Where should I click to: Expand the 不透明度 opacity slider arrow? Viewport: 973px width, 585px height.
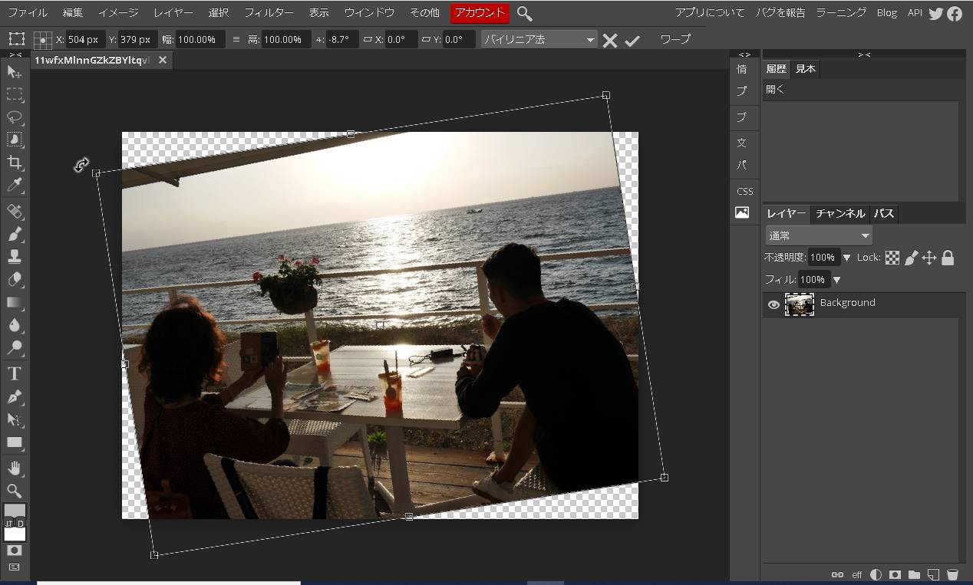847,258
